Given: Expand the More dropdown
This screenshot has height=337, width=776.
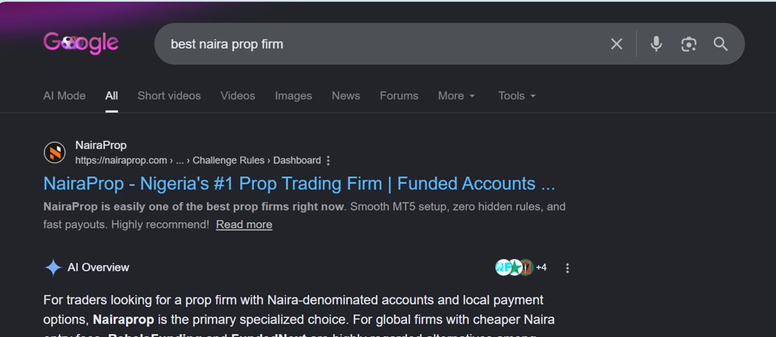Looking at the screenshot, I should click(456, 95).
